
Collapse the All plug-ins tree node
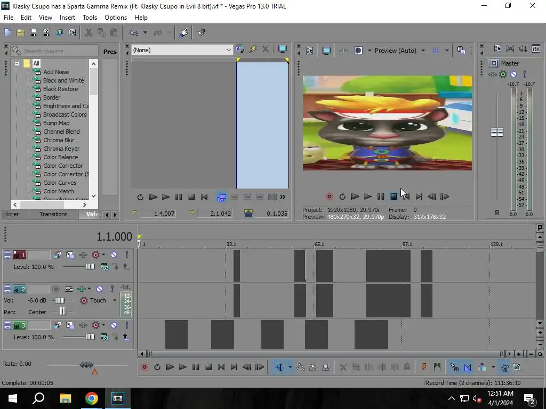coord(17,64)
